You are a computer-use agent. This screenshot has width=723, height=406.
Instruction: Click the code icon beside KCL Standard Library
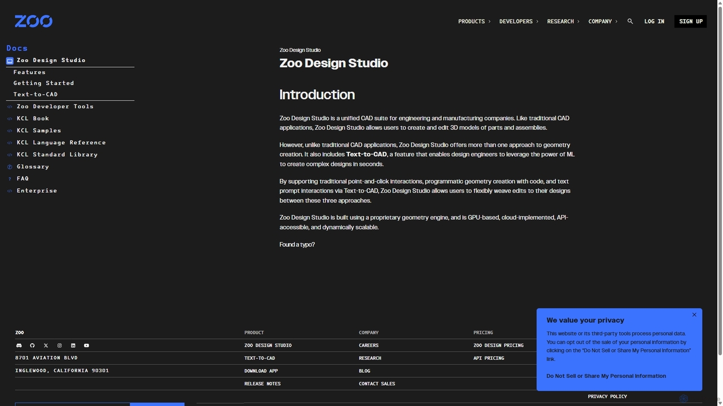[10, 155]
